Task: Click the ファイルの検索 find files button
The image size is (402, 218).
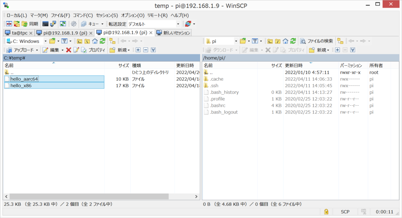Action: pyautogui.click(x=317, y=41)
